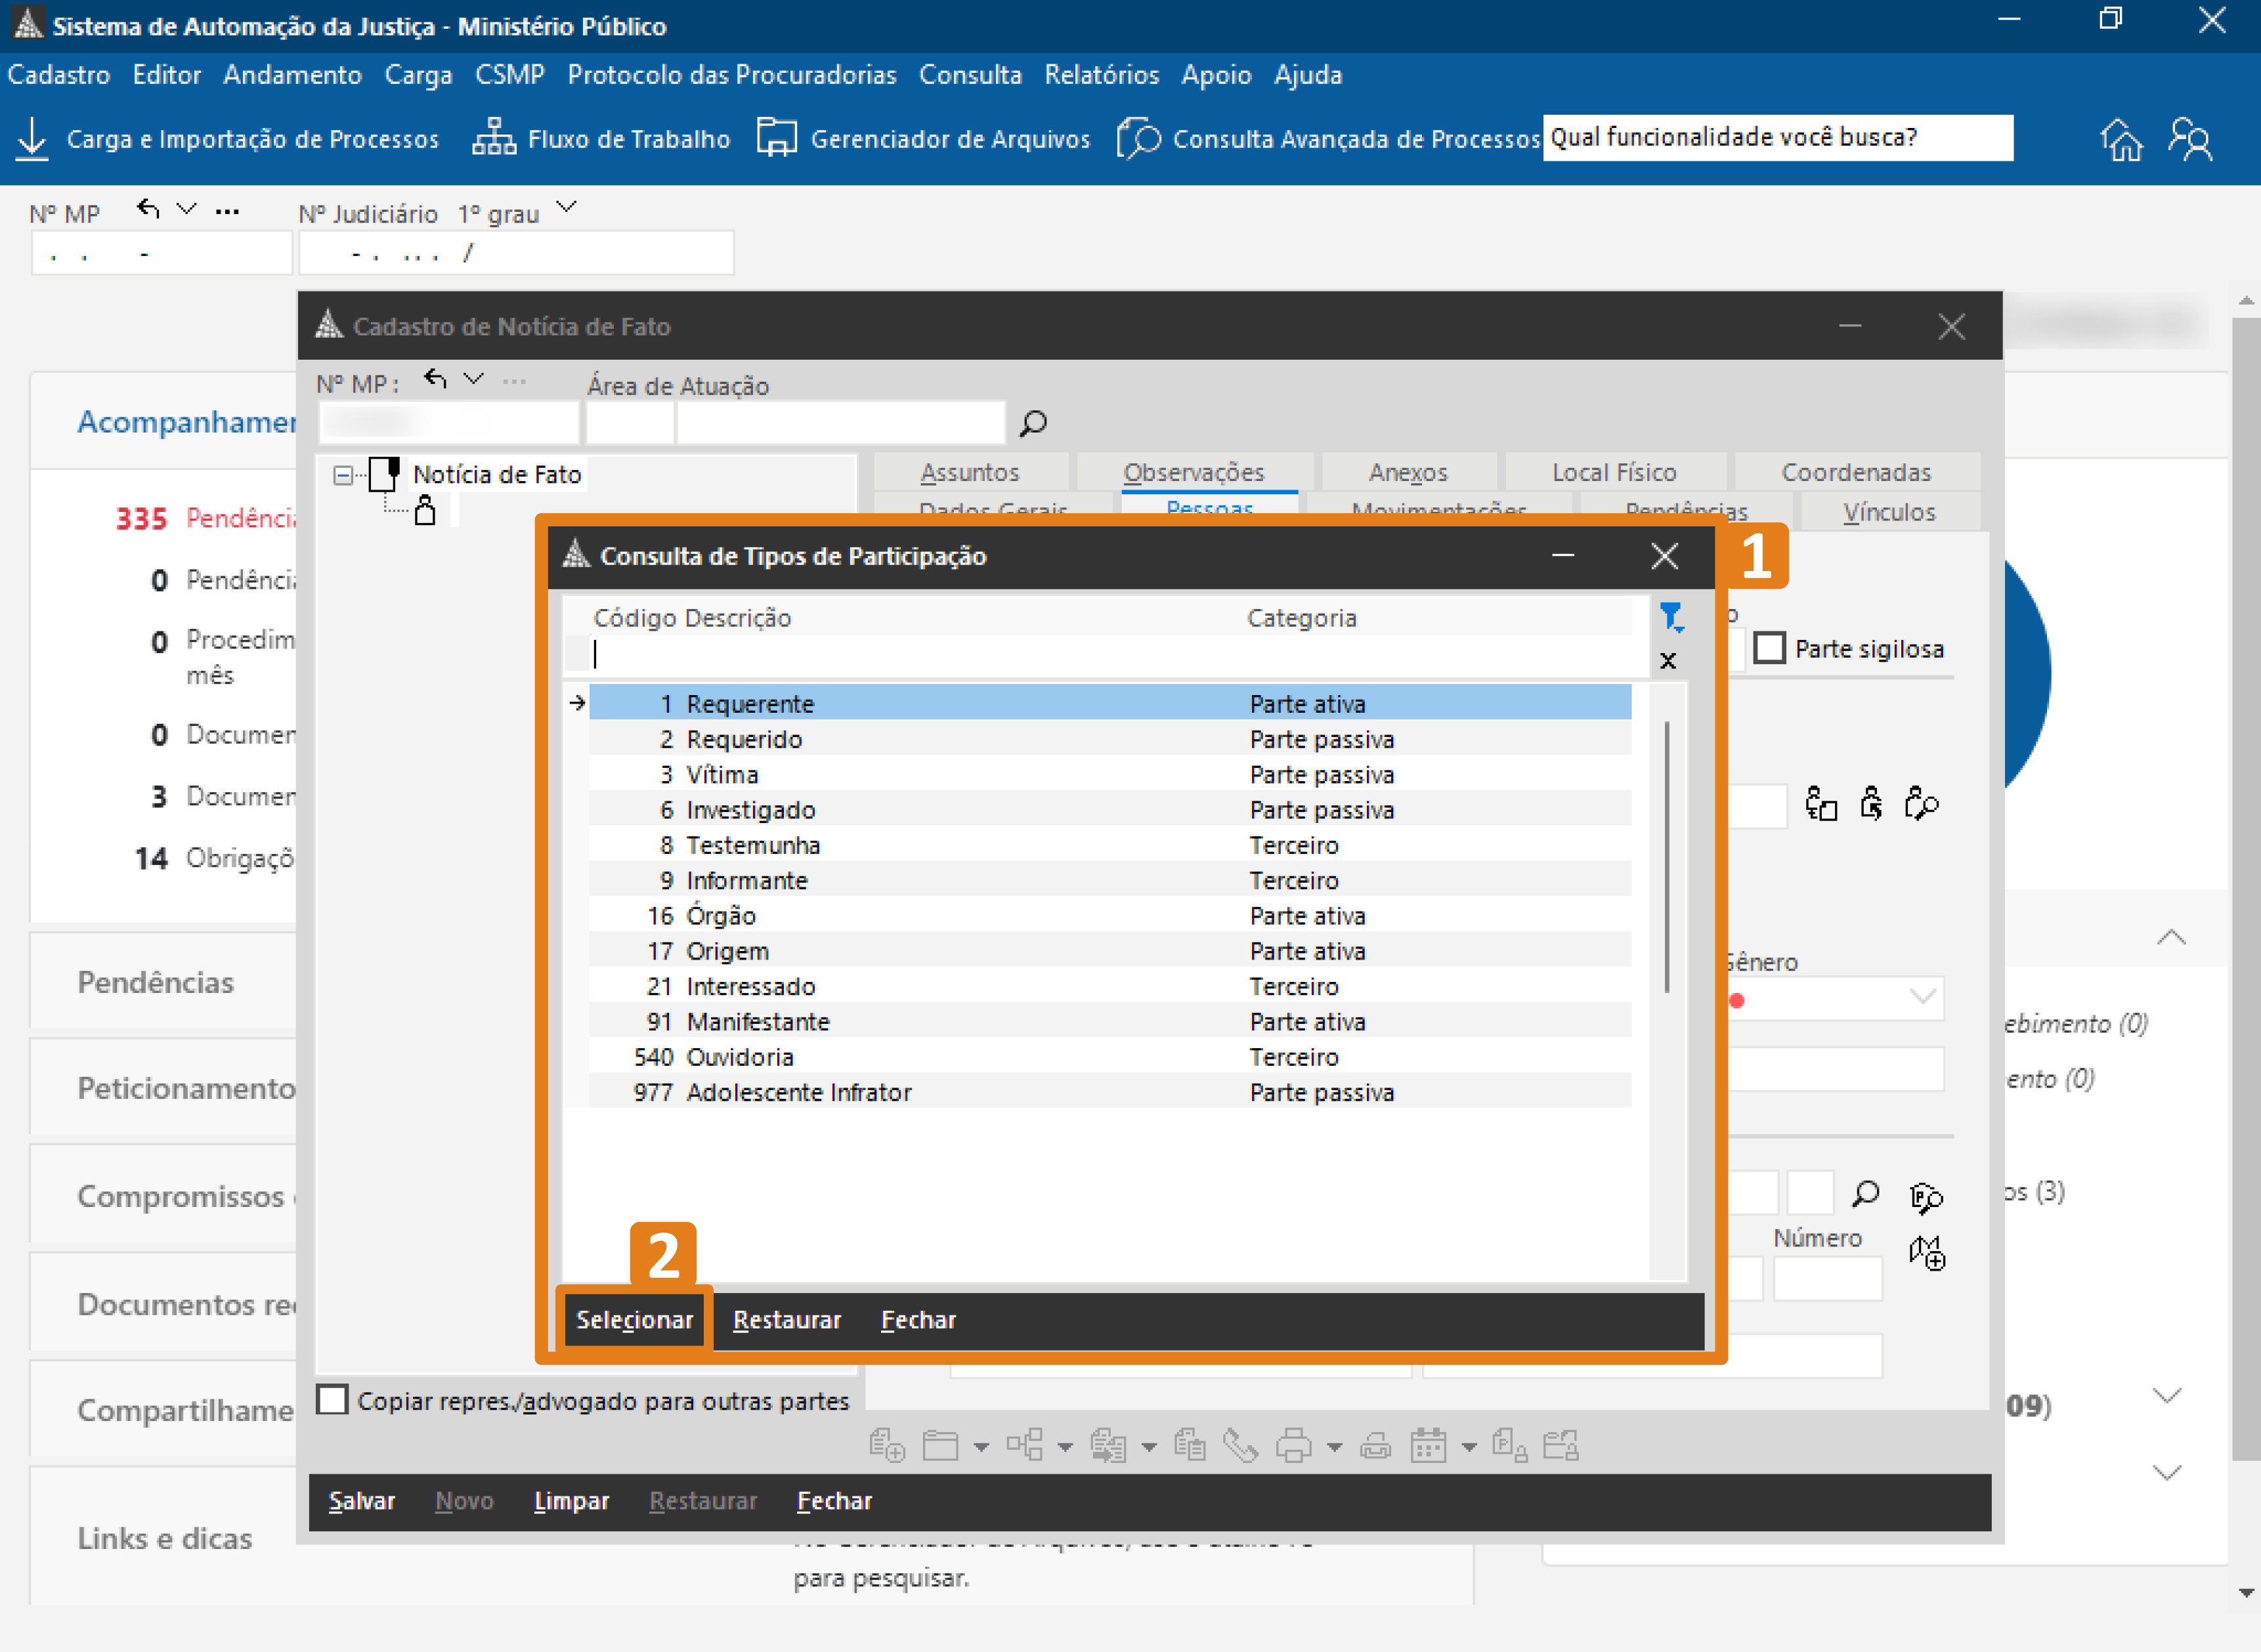
Task: Click Fechar in the Consulta dialog
Action: (917, 1320)
